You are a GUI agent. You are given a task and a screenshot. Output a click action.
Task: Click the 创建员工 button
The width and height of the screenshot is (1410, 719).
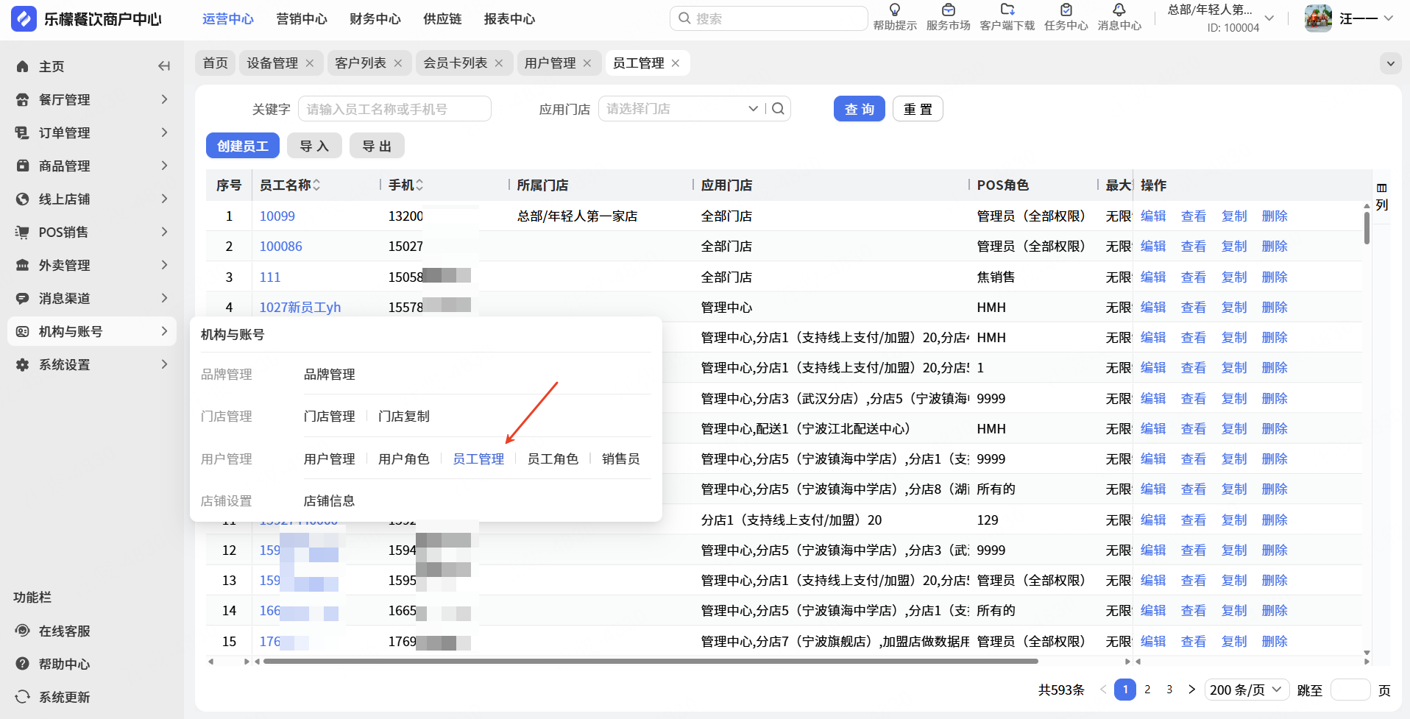point(243,146)
